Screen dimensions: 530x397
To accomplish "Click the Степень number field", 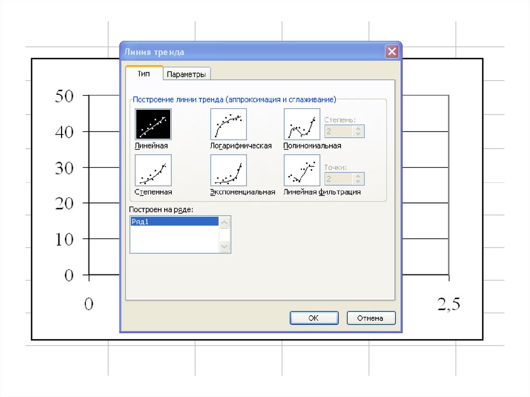I will point(338,131).
